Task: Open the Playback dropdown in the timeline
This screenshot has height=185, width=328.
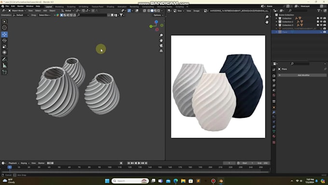Action: pos(14,163)
